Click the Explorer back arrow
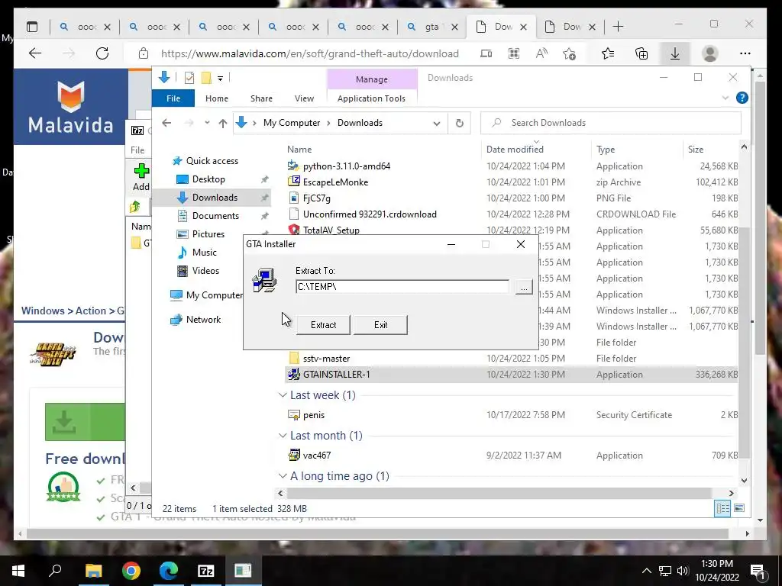 coord(166,123)
